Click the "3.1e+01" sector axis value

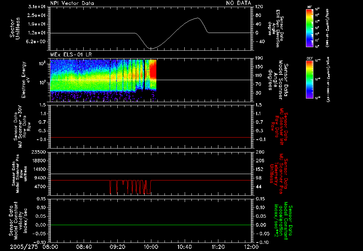pos(37,7)
